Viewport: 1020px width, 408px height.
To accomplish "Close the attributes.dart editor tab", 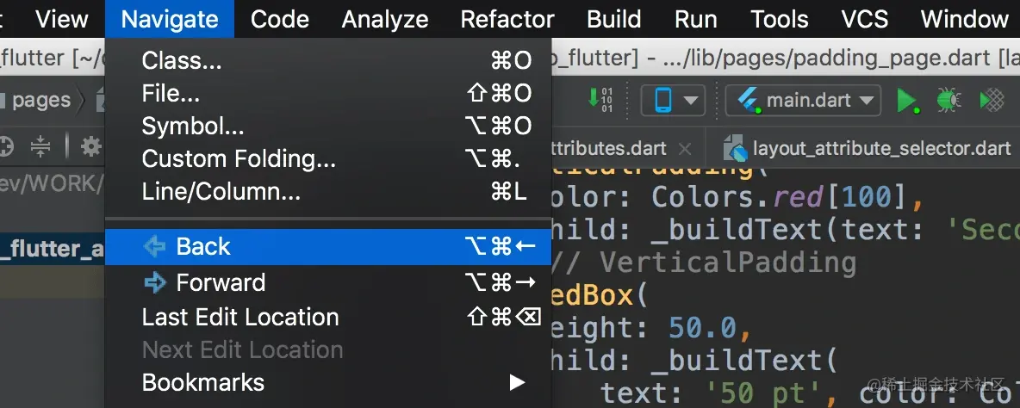I will tap(685, 148).
